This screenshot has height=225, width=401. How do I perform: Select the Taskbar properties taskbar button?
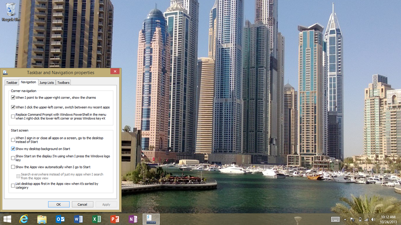151,219
